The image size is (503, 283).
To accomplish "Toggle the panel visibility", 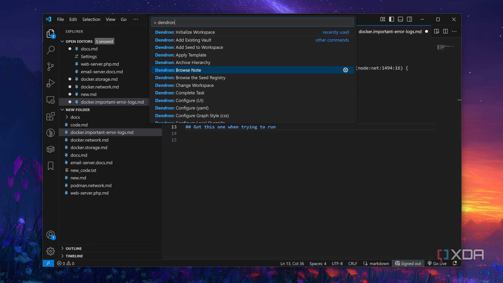I will click(x=400, y=19).
